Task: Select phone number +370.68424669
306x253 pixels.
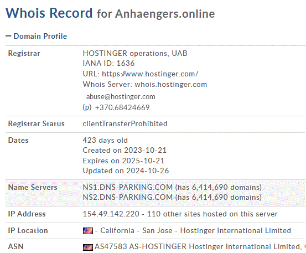Action: (122, 107)
